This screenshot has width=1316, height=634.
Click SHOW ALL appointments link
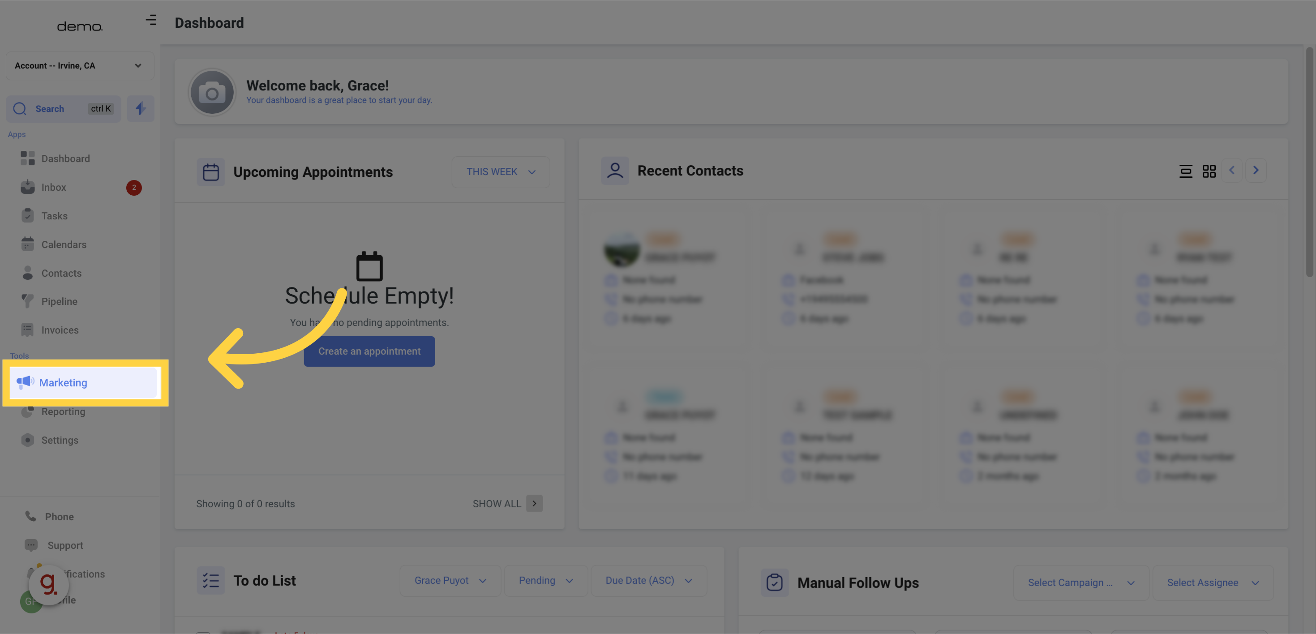497,504
